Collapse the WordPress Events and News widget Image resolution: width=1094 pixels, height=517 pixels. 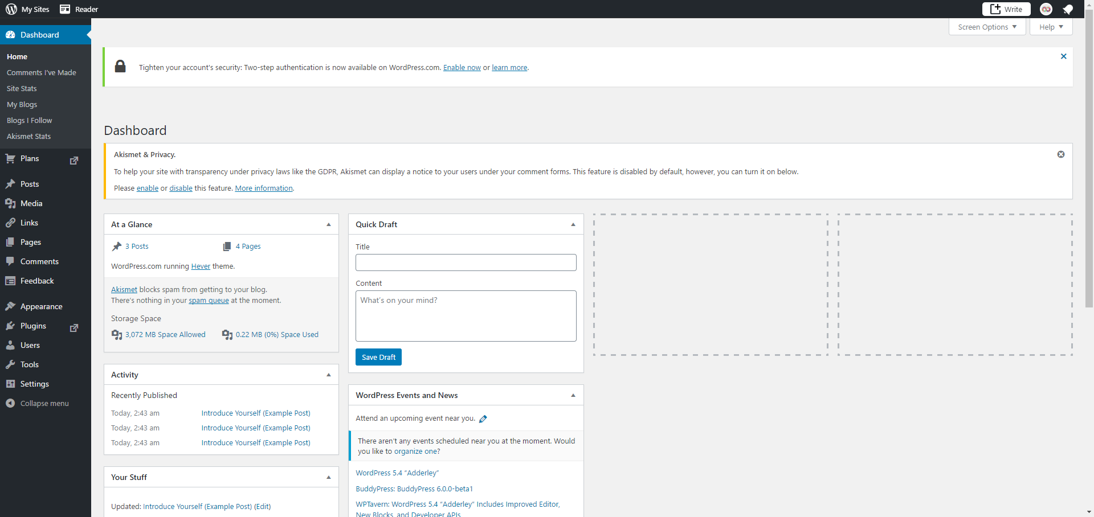click(x=573, y=395)
